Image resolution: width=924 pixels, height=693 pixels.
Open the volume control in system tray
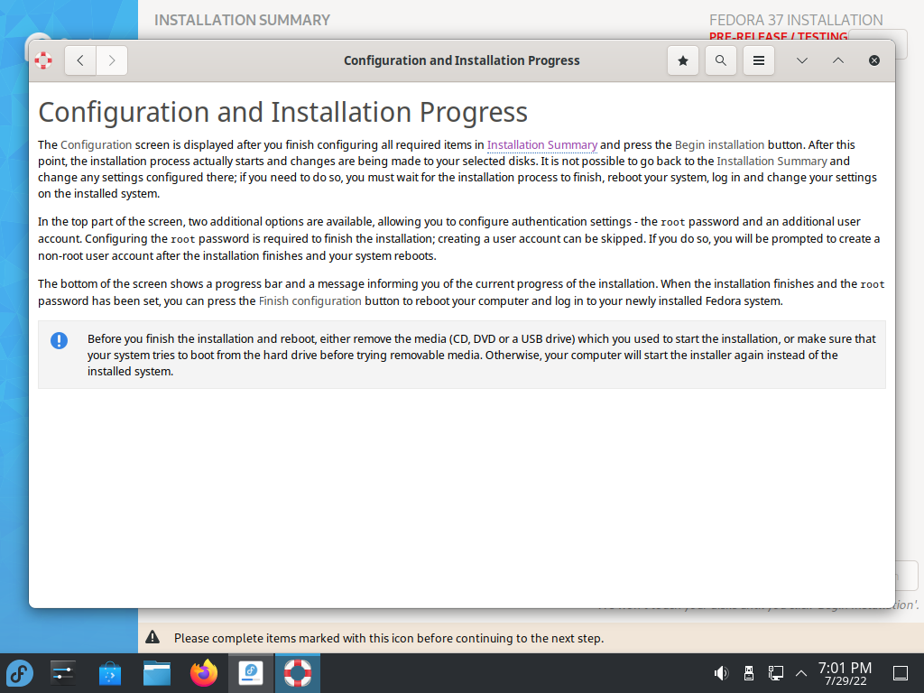click(x=721, y=673)
